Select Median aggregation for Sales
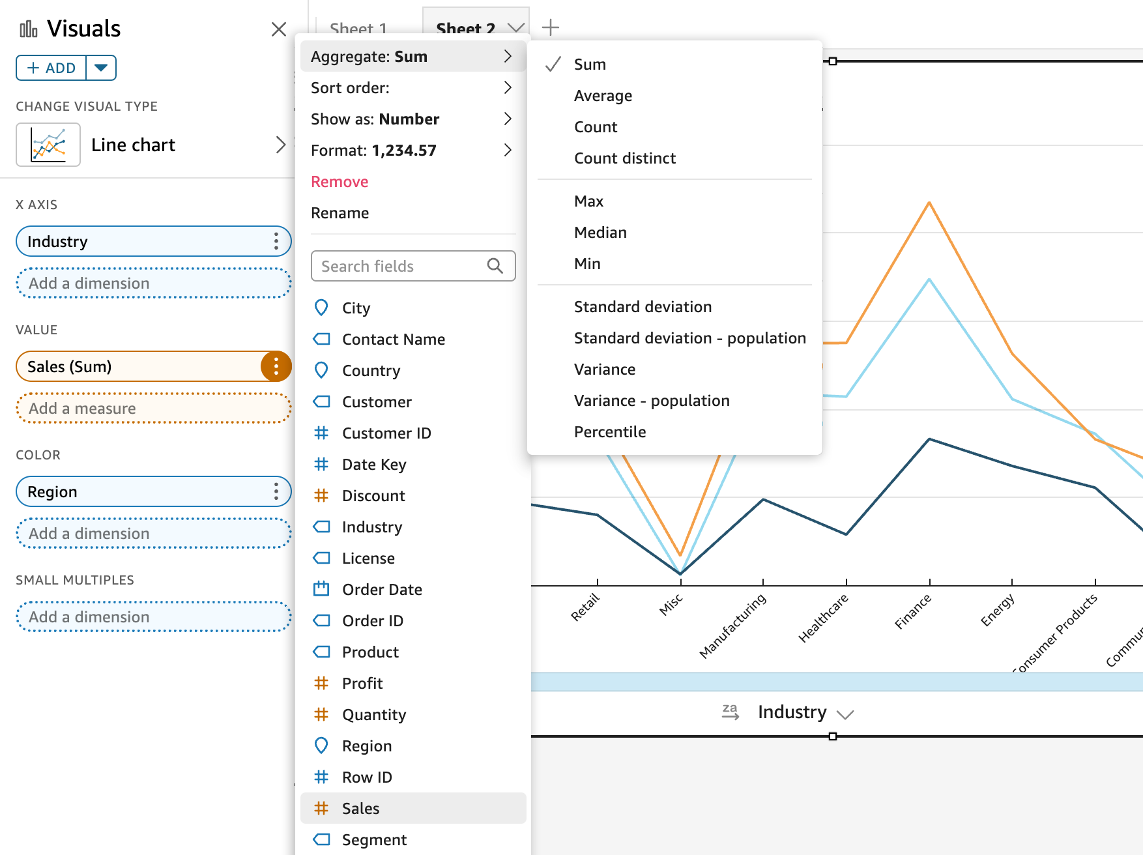 [600, 232]
